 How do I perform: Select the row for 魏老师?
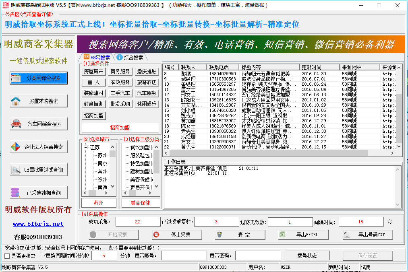[280, 115]
